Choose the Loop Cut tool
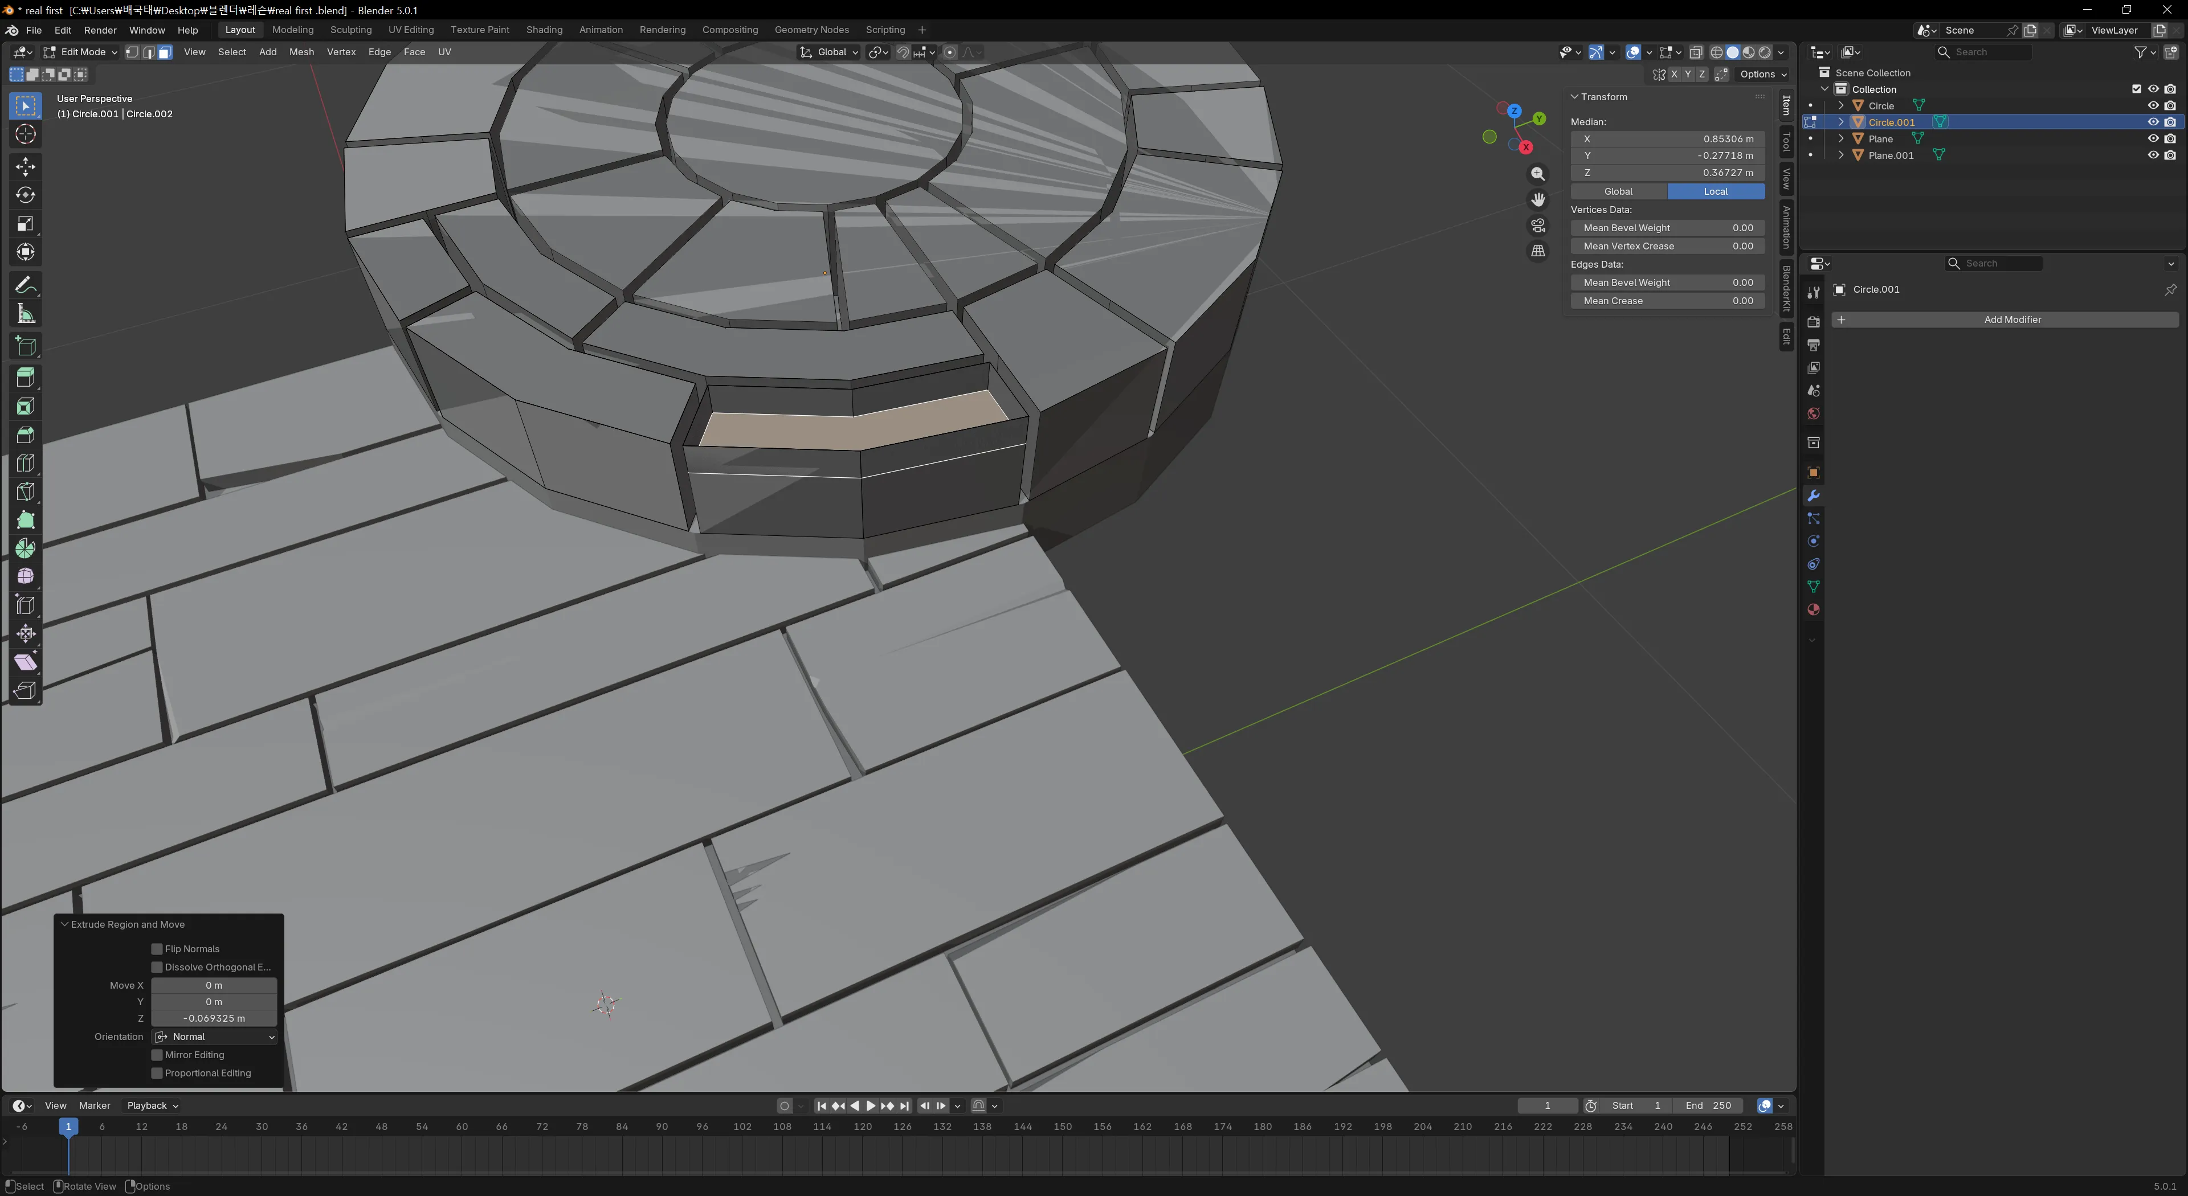The height and width of the screenshot is (1196, 2188). [26, 464]
